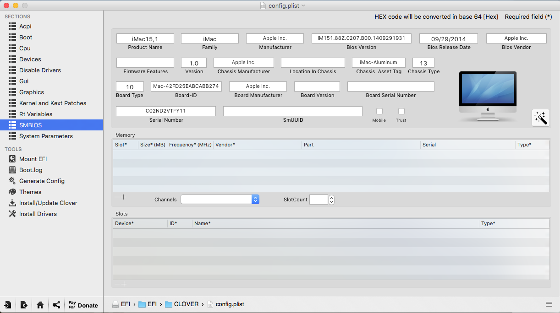Click the PayPal Donate button
This screenshot has width=560, height=313.
[x=83, y=305]
